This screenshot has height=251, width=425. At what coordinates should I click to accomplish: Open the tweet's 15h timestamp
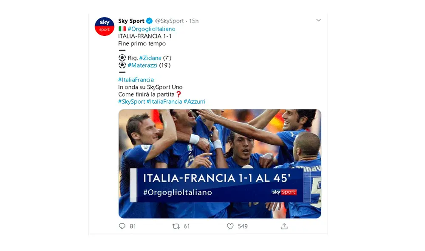tap(194, 21)
